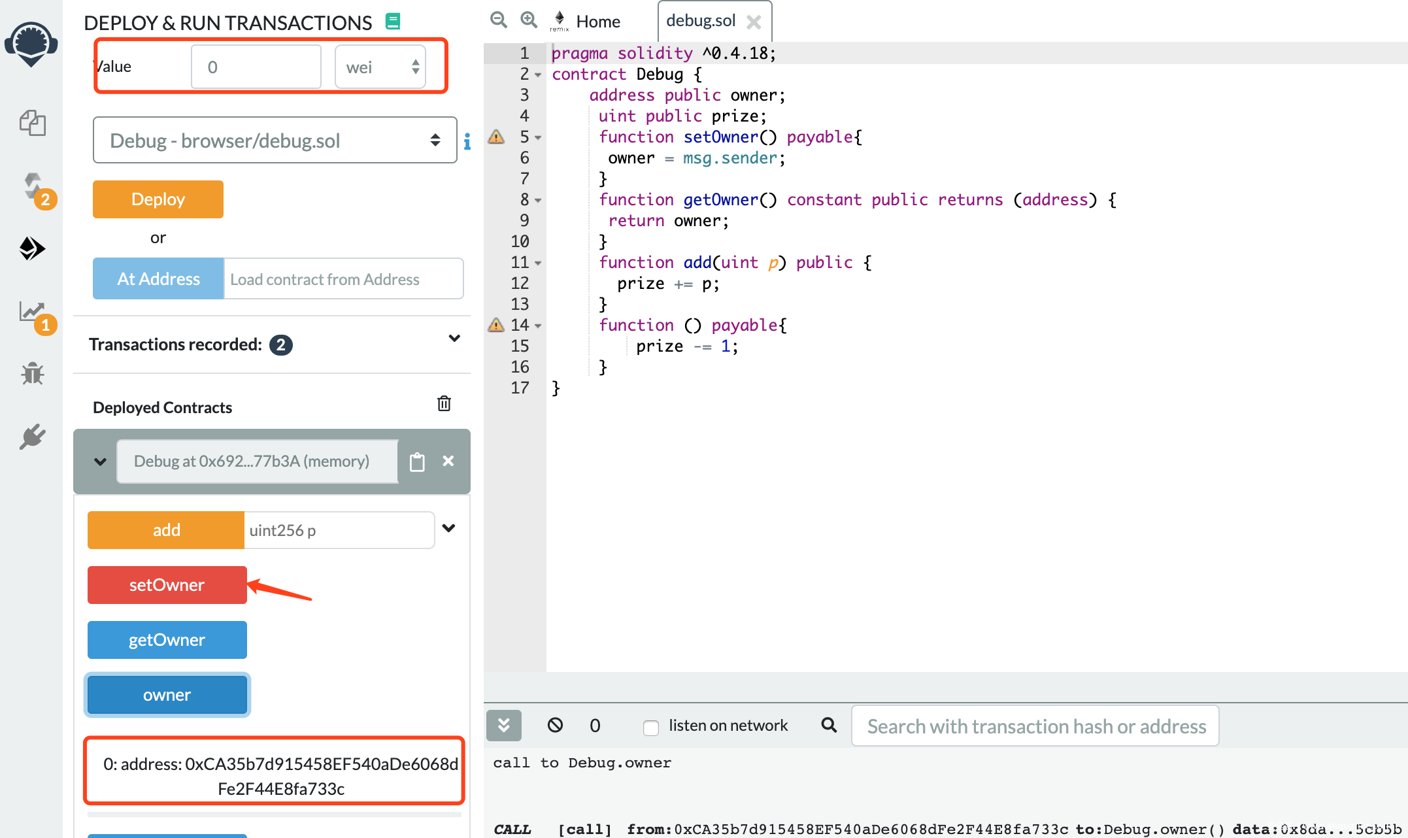Click the zoom in magnifier icon
The height and width of the screenshot is (838, 1408).
pos(529,20)
